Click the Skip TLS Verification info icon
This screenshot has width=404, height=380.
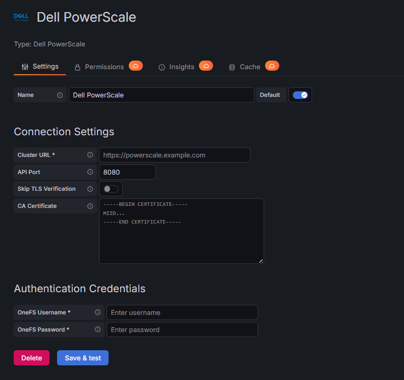point(90,189)
